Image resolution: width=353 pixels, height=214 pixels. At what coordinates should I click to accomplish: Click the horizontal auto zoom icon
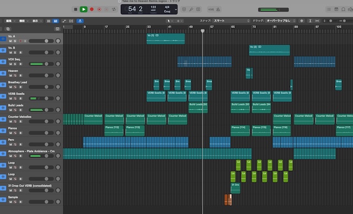pyautogui.click(x=317, y=21)
